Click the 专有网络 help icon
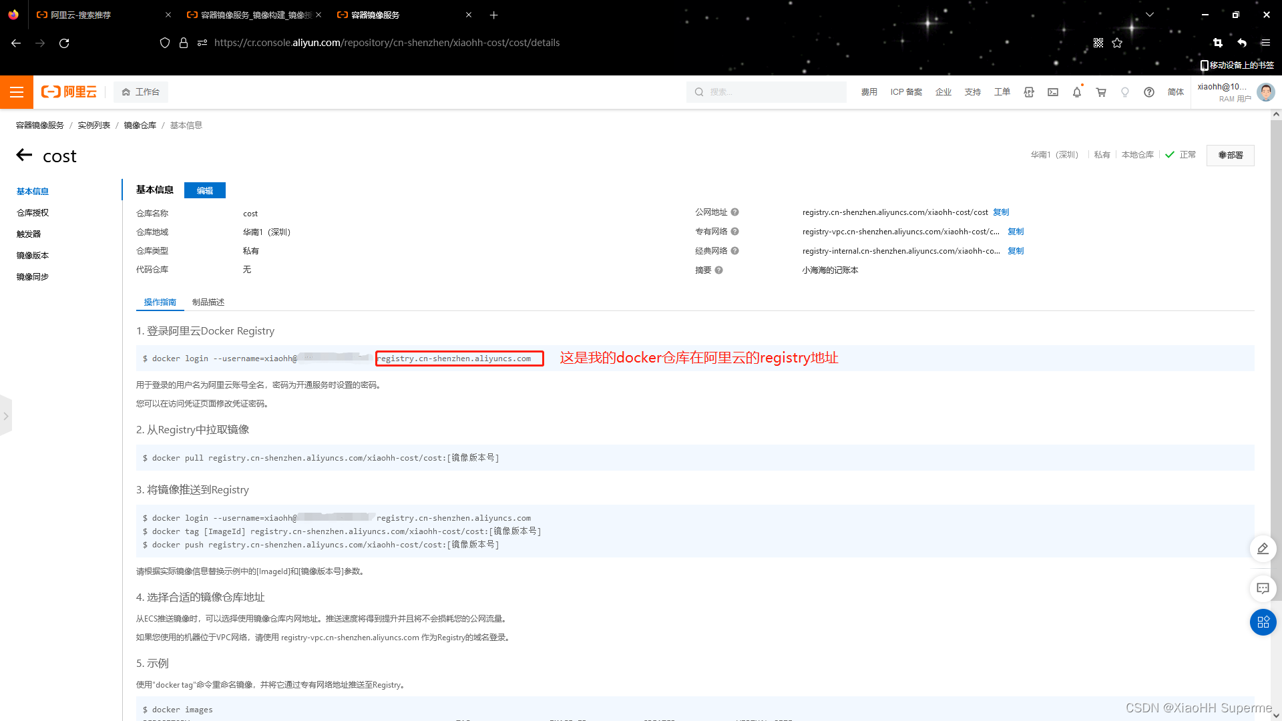Image resolution: width=1282 pixels, height=721 pixels. pos(734,232)
